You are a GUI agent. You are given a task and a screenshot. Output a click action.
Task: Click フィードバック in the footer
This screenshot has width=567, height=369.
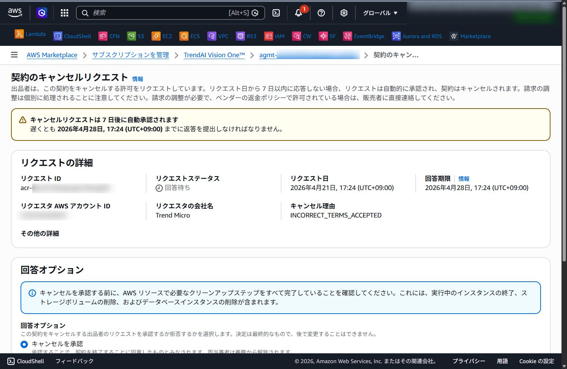[x=74, y=361]
